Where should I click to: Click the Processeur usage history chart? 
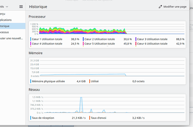[x=112, y=29]
